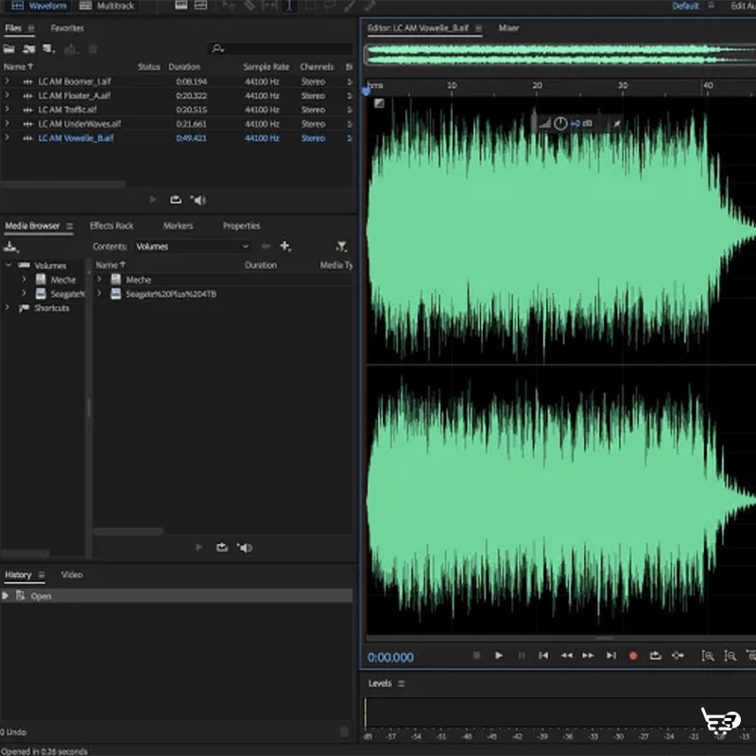The image size is (756, 756).
Task: Select the LC AM UnderWaves.aif file
Action: (79, 124)
